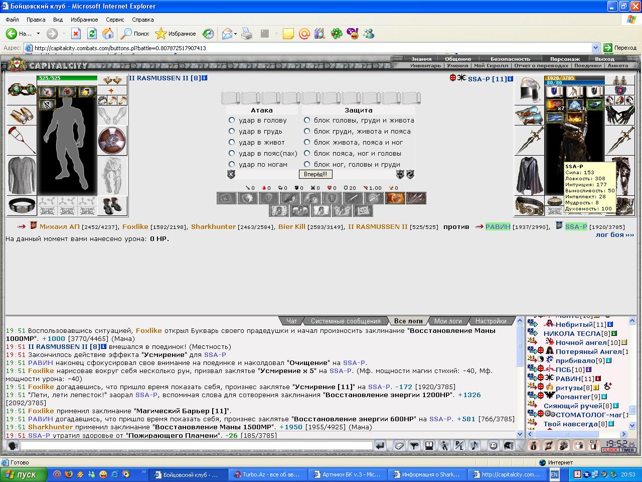
Task: Open the Back button history dropdown arrow
Action: coord(38,34)
